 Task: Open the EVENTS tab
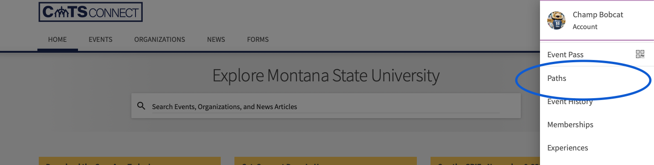coord(100,40)
